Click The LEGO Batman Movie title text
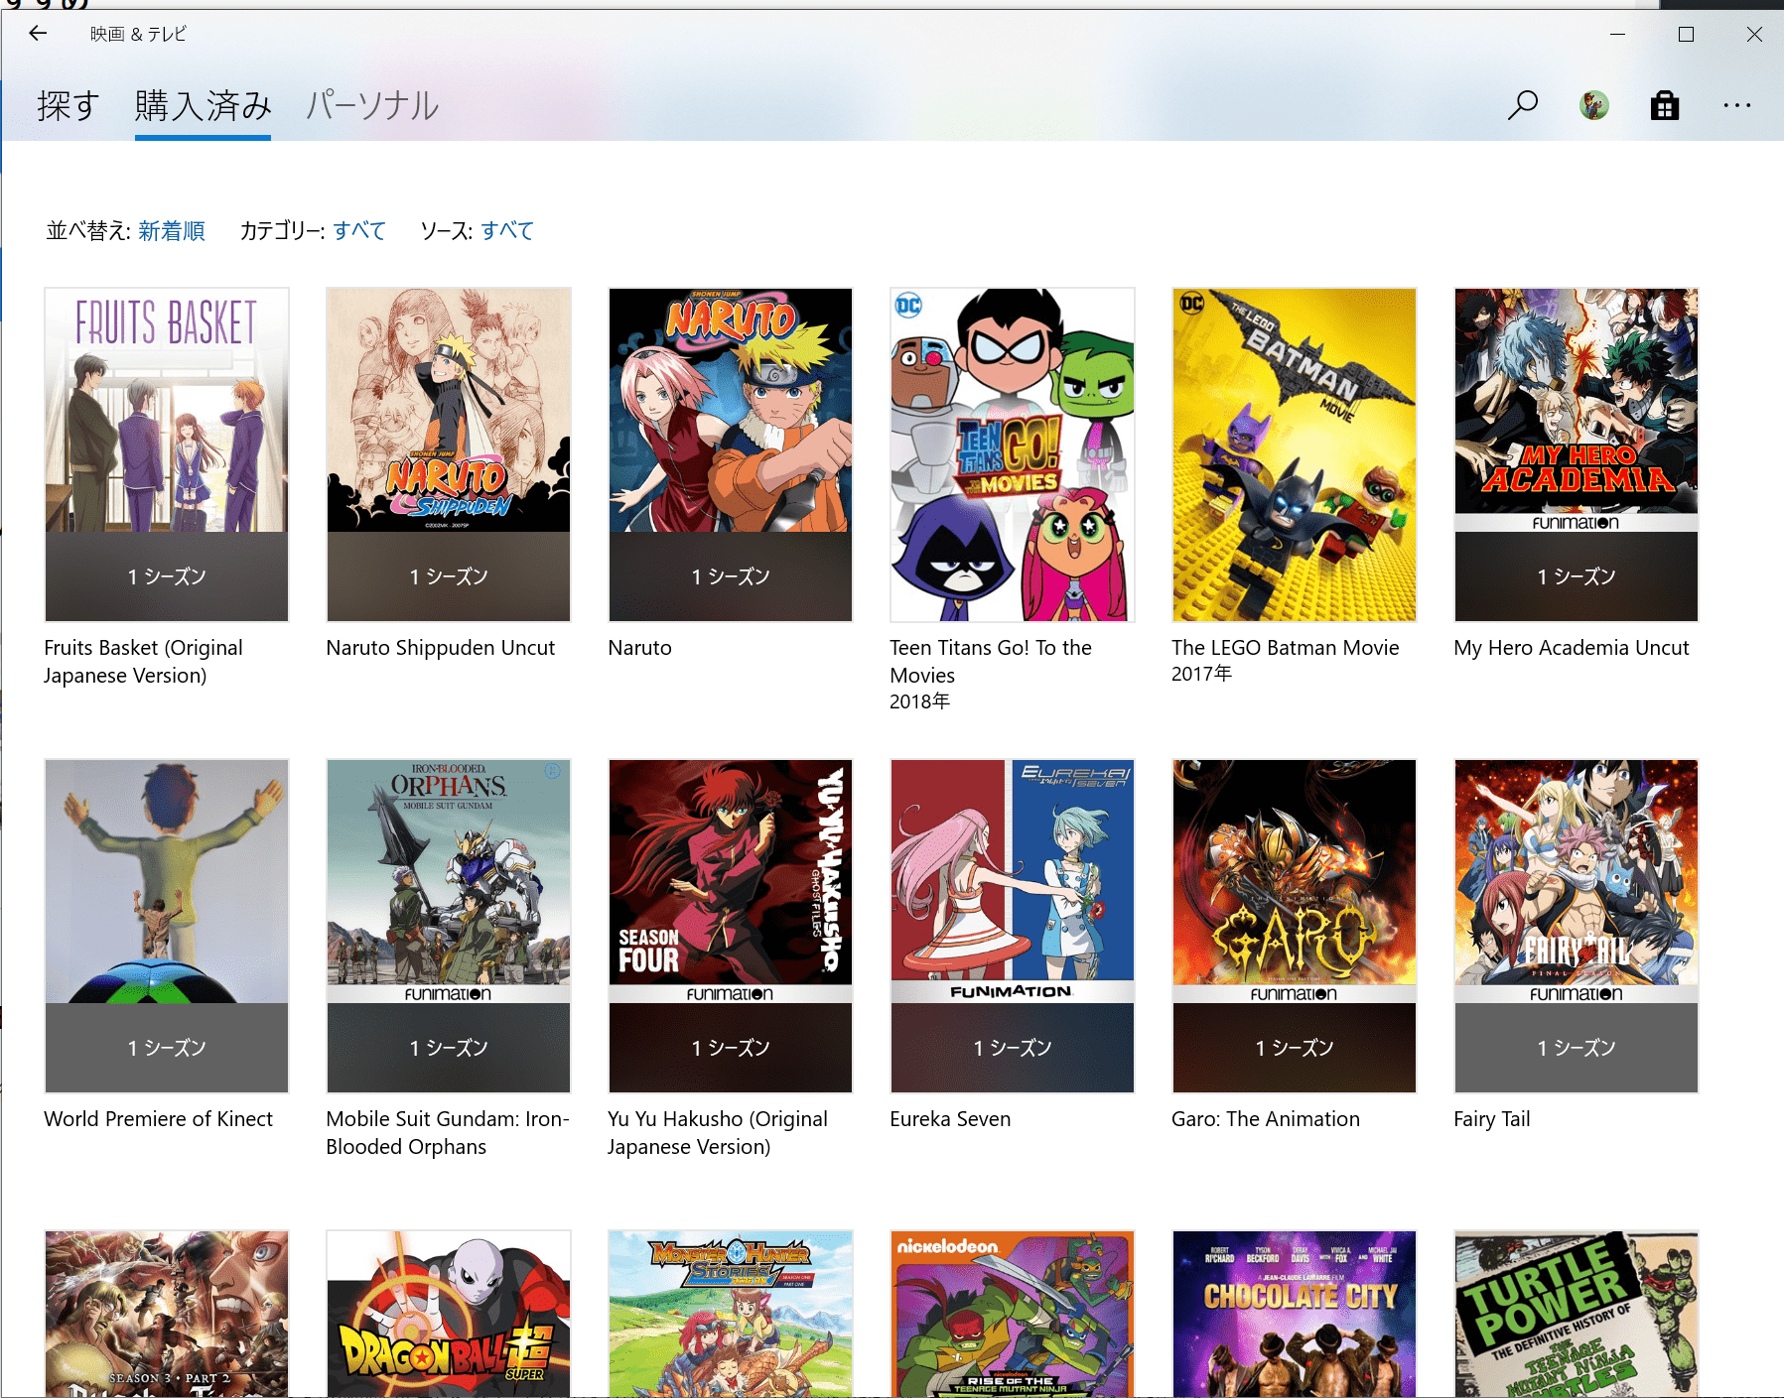This screenshot has height=1398, width=1784. pyautogui.click(x=1286, y=648)
